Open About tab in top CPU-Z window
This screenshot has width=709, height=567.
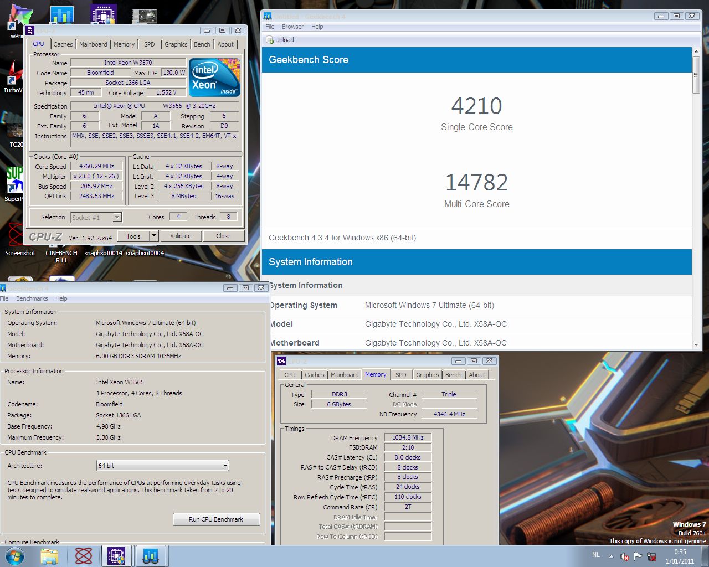click(x=225, y=44)
